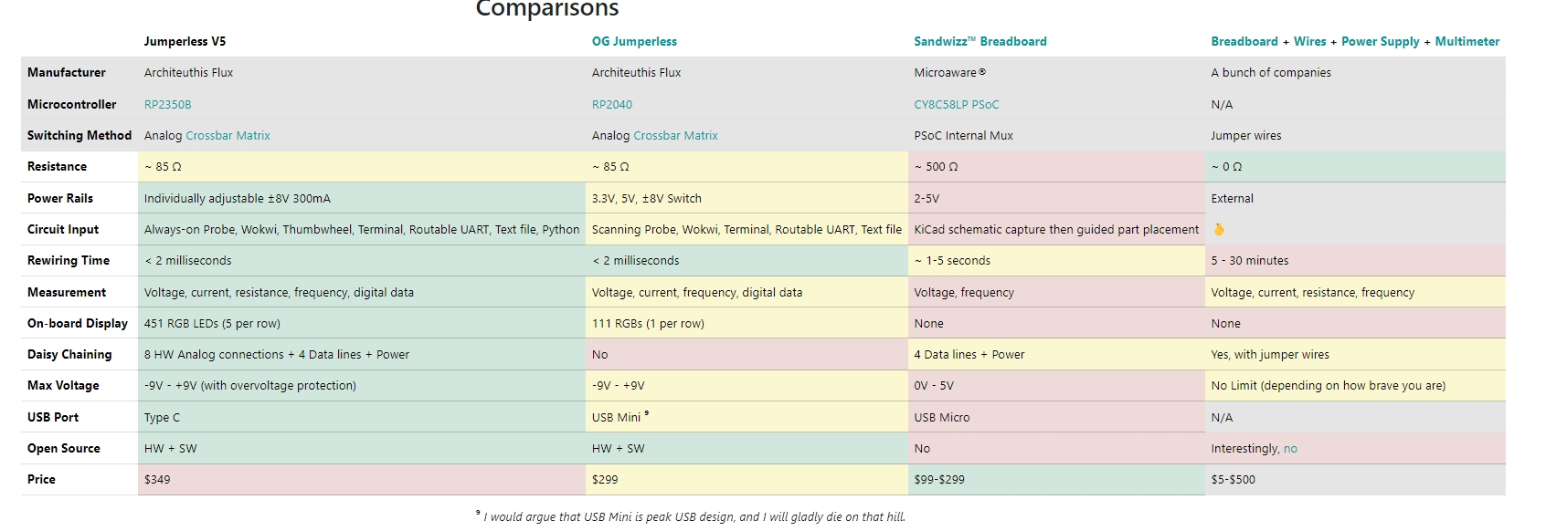The image size is (1546, 531).
Task: Open the Wires header link
Action: coord(1309,41)
